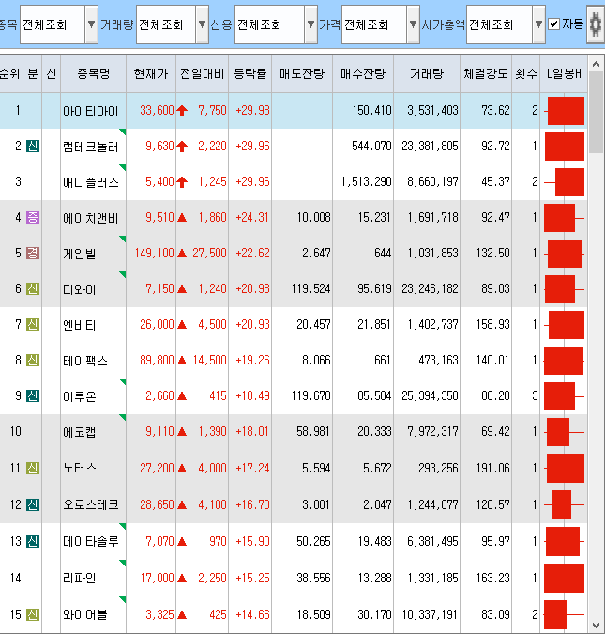Sort by 거래량 column header
Screen dimensions: 605x635
427,73
